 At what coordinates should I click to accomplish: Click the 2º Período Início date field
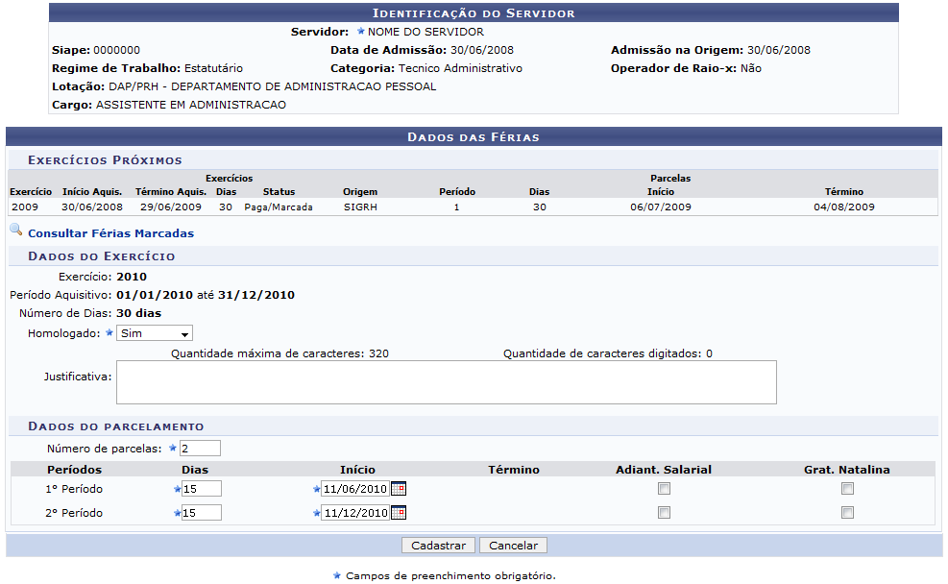(x=354, y=513)
